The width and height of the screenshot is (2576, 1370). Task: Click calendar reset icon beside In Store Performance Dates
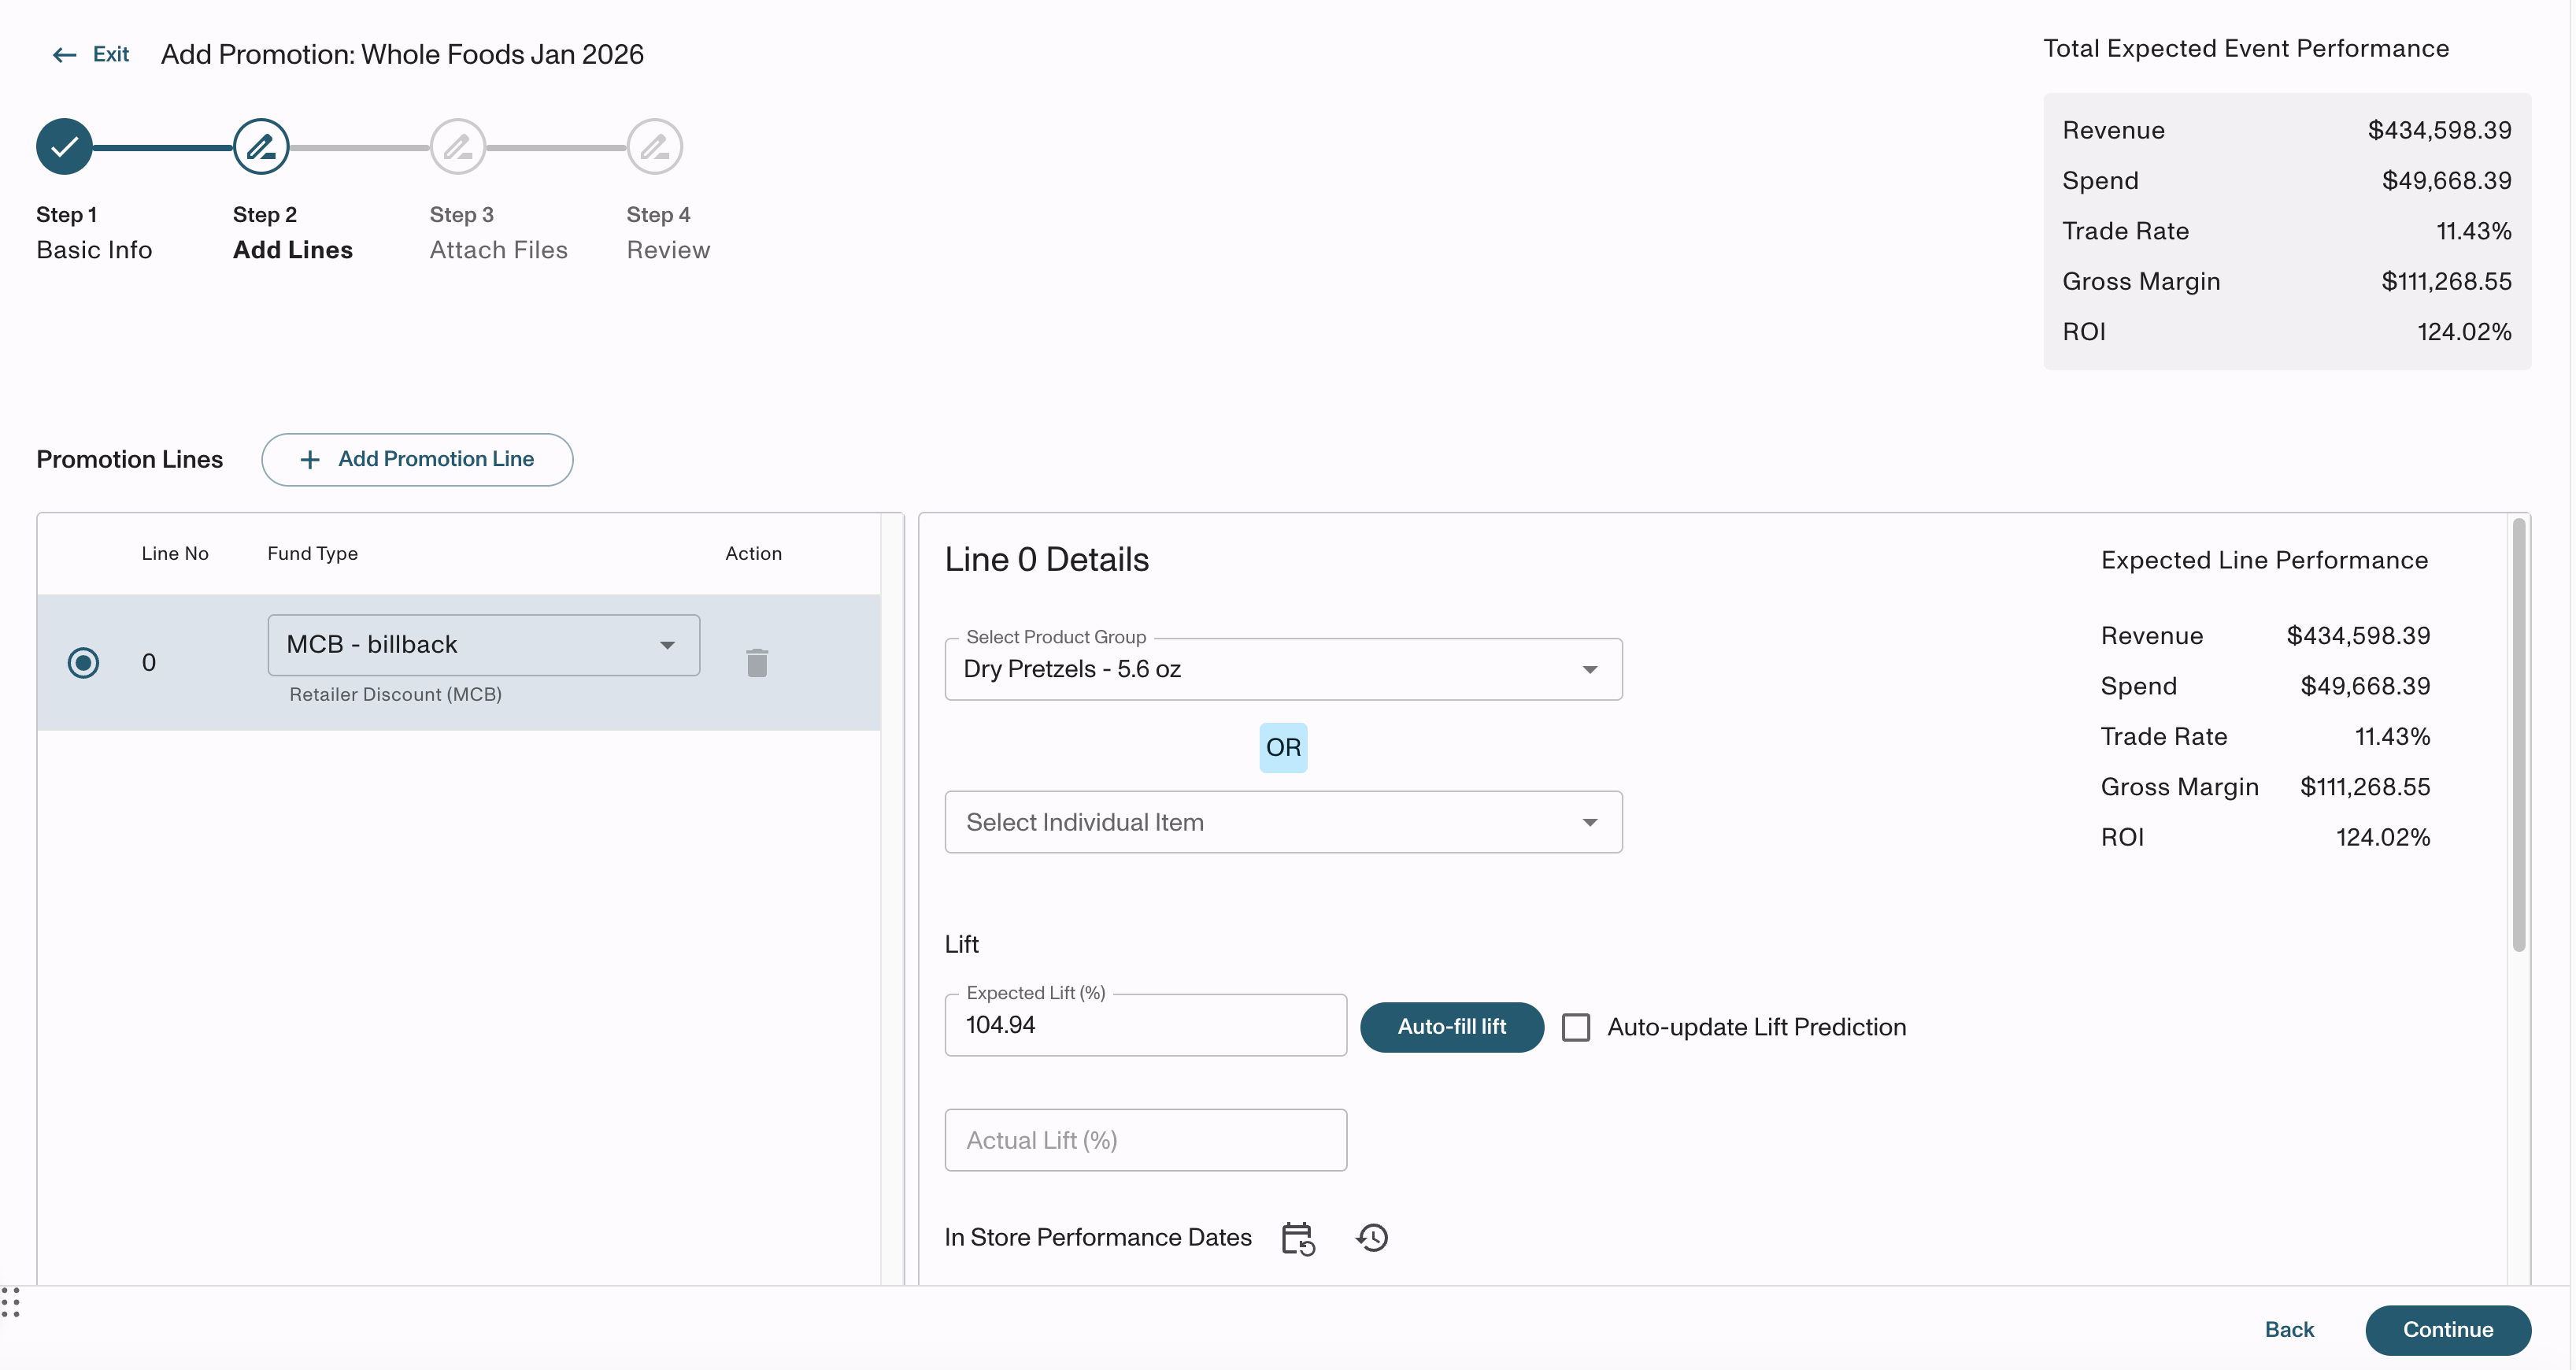click(1298, 1238)
